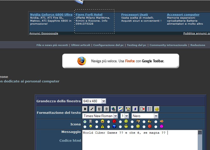Insert a bulleted list
This screenshot has width=210, height=150.
[149, 109]
